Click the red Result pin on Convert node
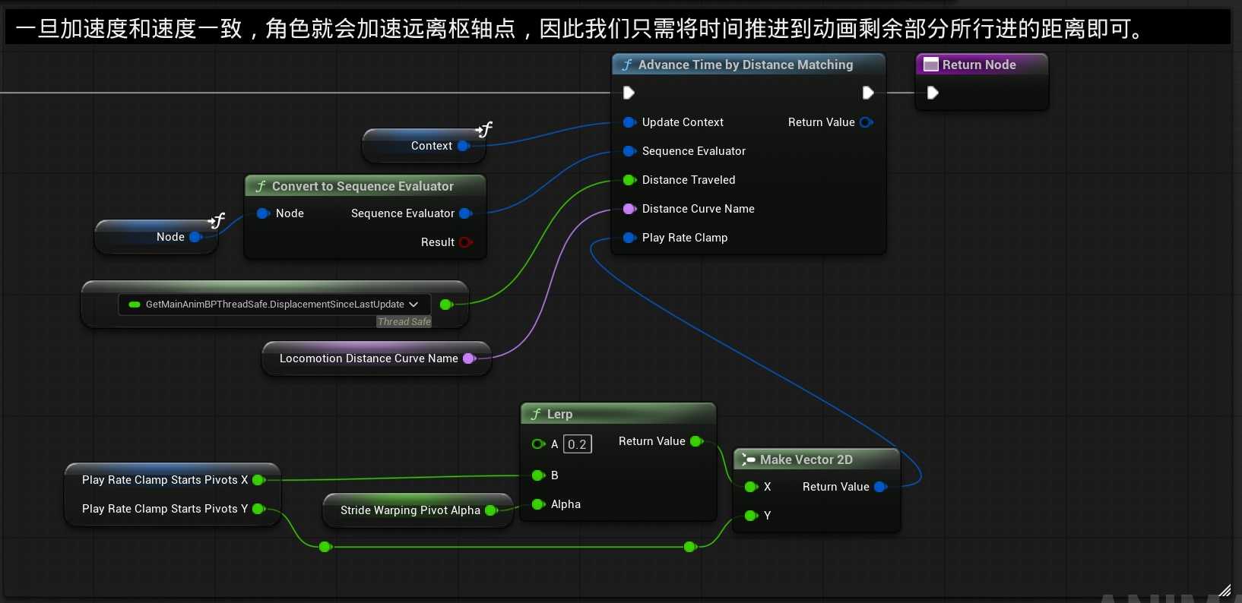The image size is (1242, 603). pyautogui.click(x=465, y=242)
